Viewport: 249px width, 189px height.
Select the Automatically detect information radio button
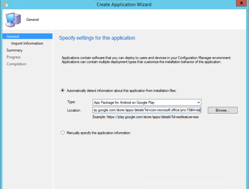coord(63,91)
